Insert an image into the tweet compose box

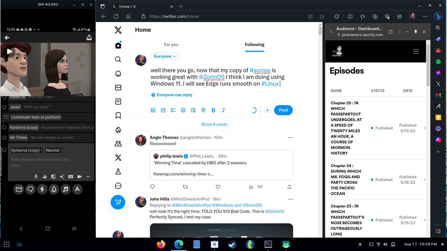pos(153,110)
